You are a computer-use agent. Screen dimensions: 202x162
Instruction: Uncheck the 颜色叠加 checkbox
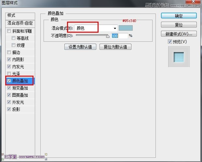pos(9,81)
